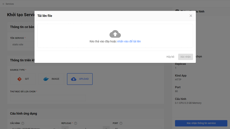The image size is (230, 129).
Task: Go back using the Services arrow
Action: click(x=4, y=4)
